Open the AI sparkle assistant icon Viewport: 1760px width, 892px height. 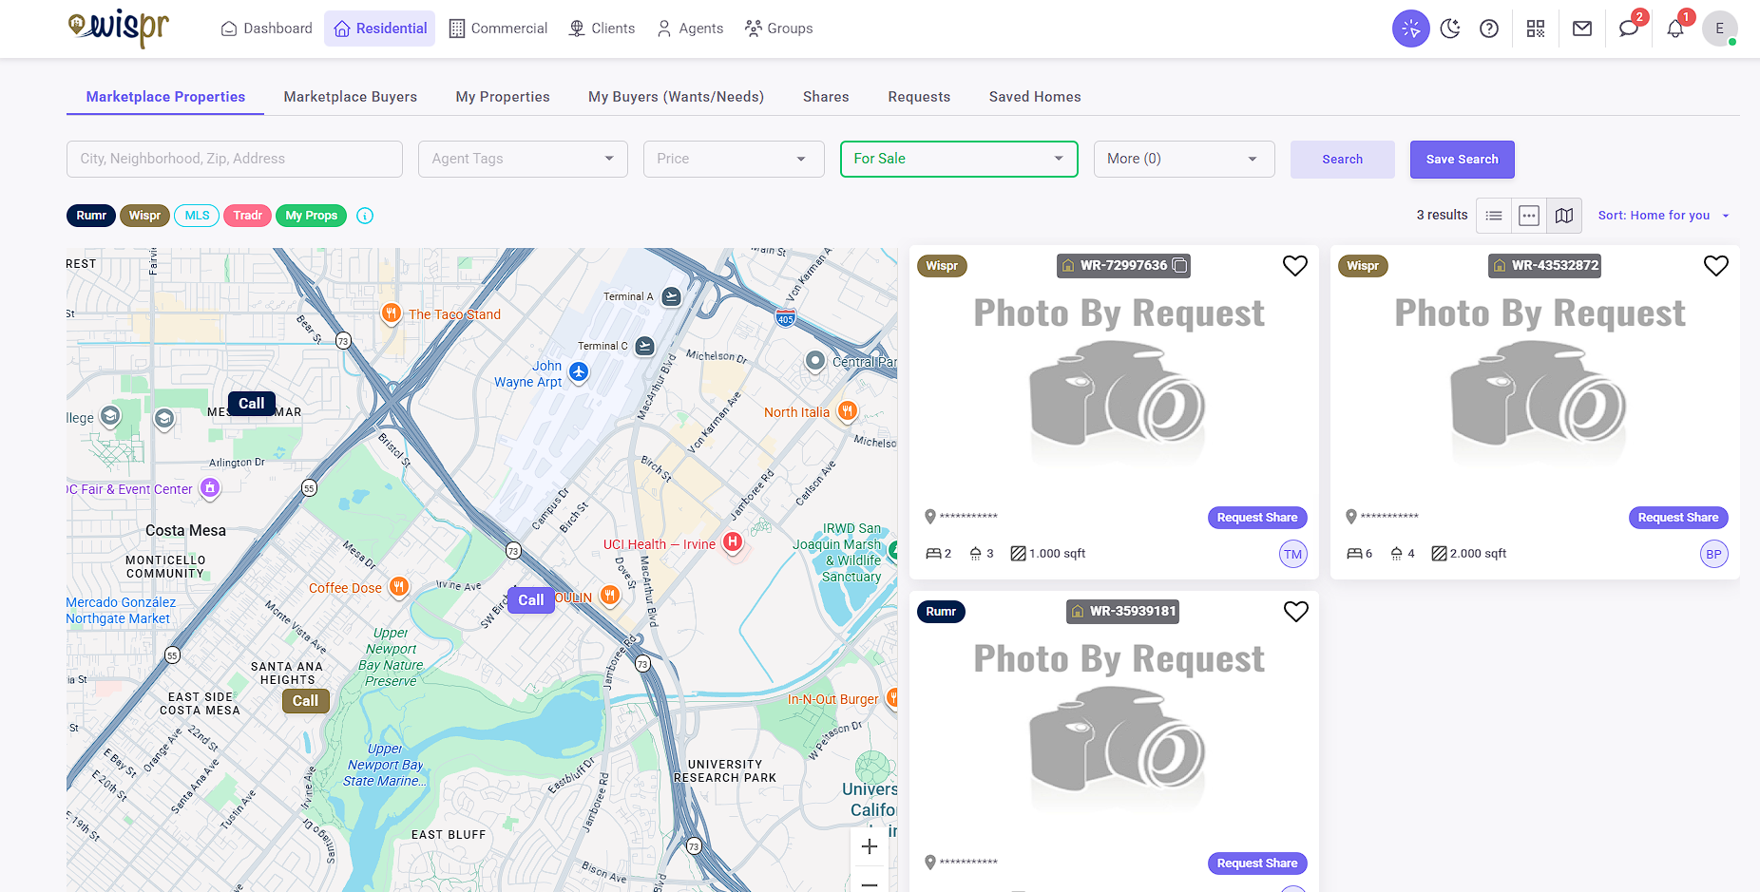(1410, 28)
